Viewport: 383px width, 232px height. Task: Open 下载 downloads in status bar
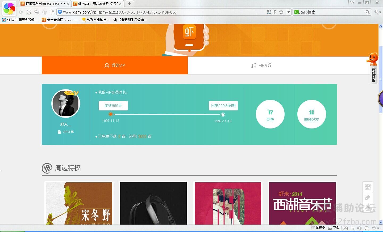334,228
